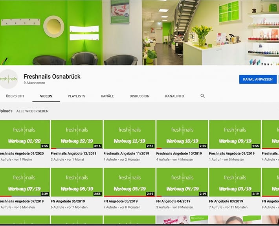Click the 3:16 duration badge on Werbung 12/19
This screenshot has width=279, height=226.
(x=97, y=146)
